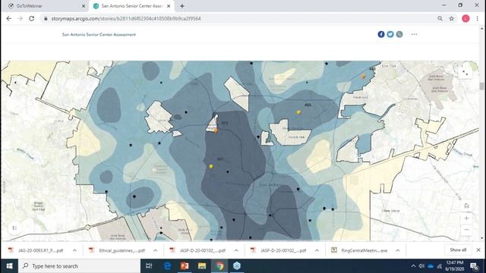This screenshot has width=486, height=273.
Task: Expand options for the RingCentralMeetings download
Action: pos(398,250)
